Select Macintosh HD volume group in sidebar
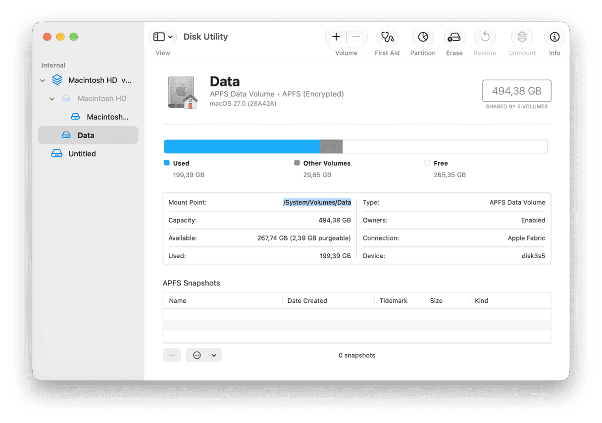 click(x=88, y=80)
